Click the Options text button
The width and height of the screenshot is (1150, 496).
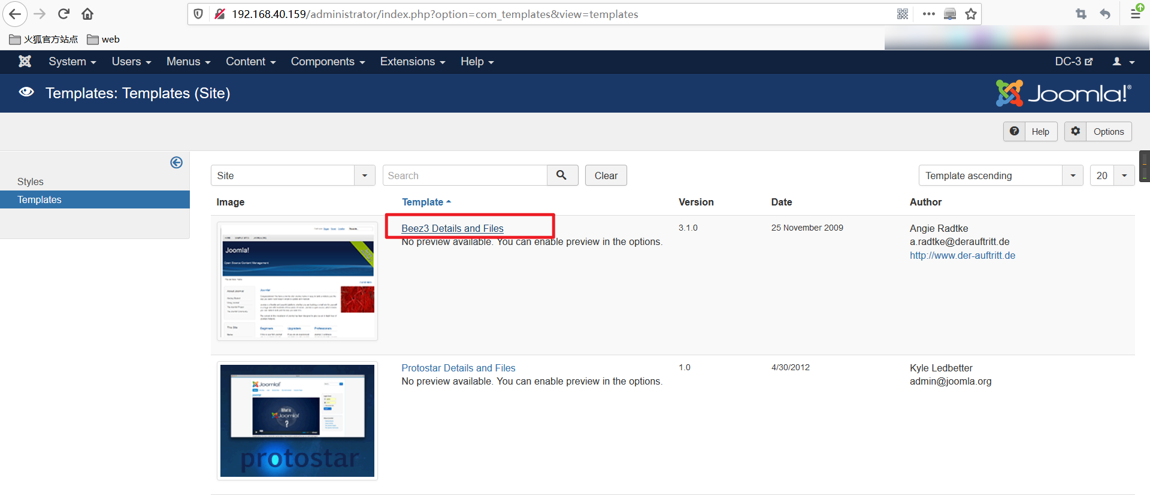click(1109, 132)
